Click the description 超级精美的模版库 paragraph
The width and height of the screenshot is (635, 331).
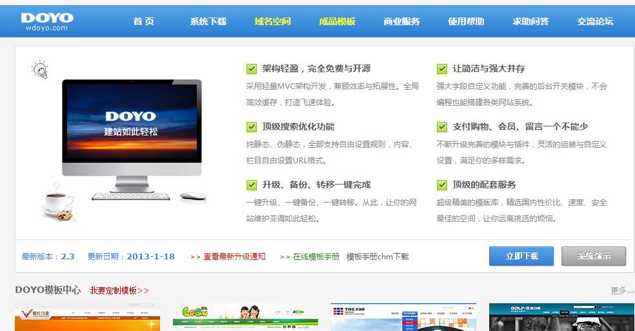521,211
